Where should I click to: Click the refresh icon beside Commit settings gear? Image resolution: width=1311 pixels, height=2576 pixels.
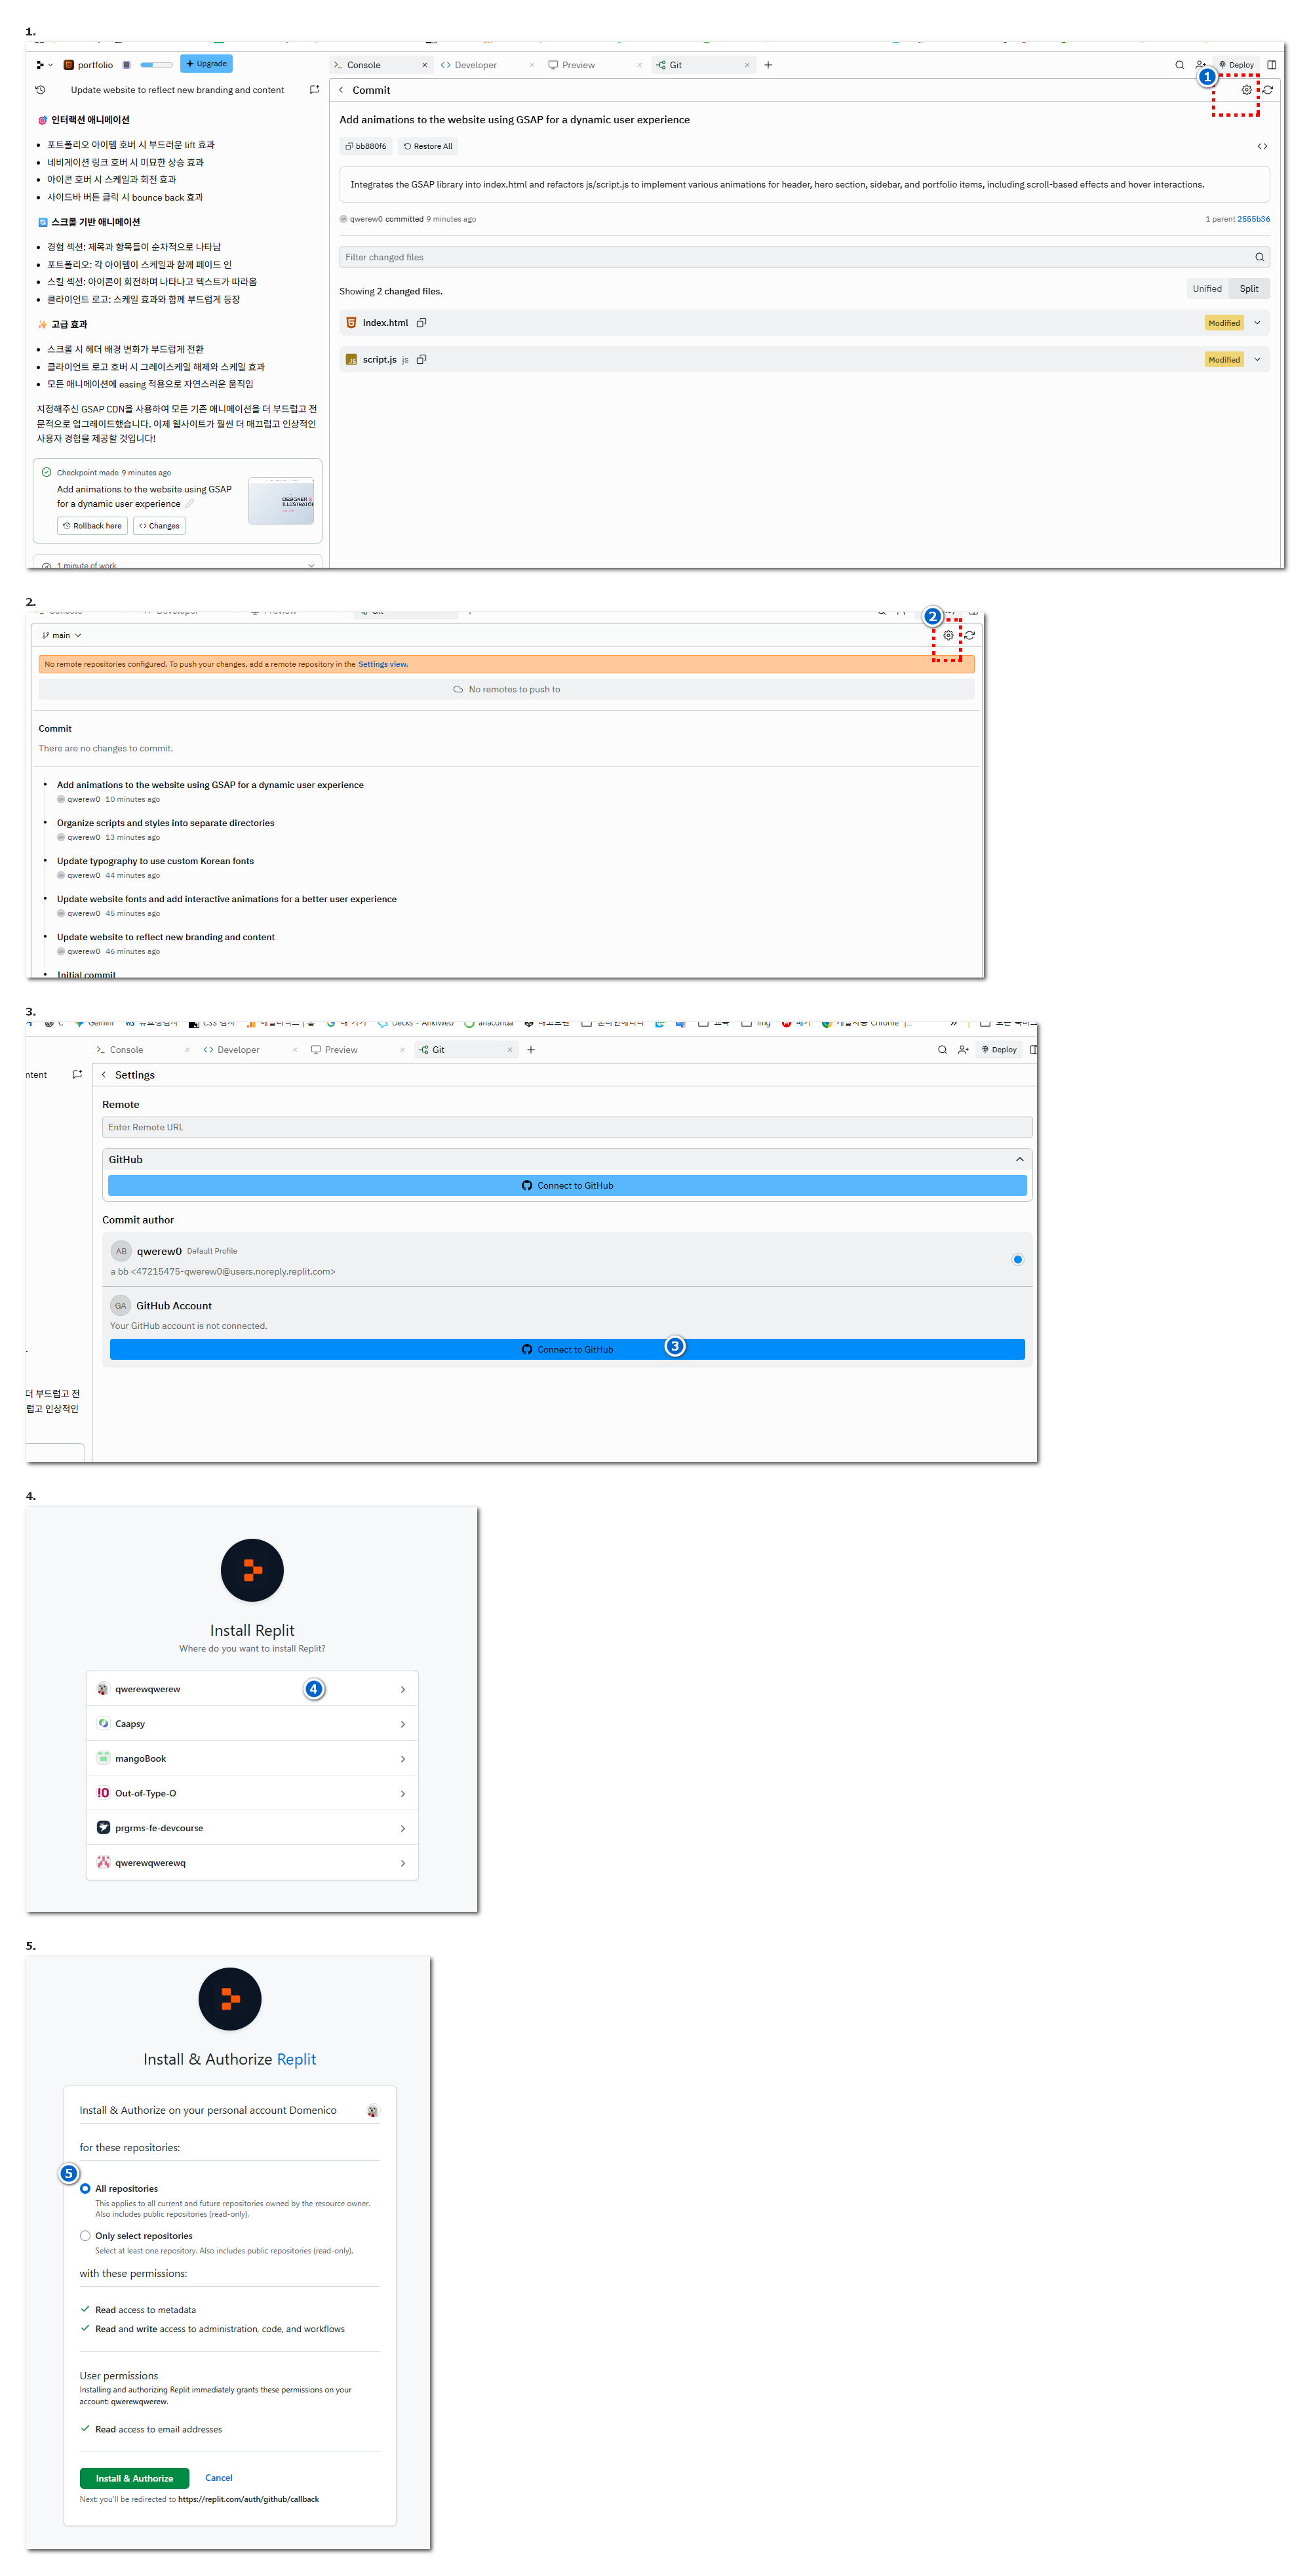pyautogui.click(x=1267, y=90)
